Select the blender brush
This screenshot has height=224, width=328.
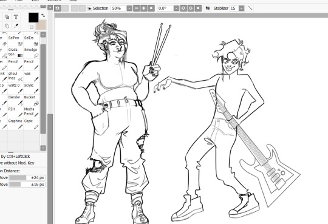coord(15,100)
